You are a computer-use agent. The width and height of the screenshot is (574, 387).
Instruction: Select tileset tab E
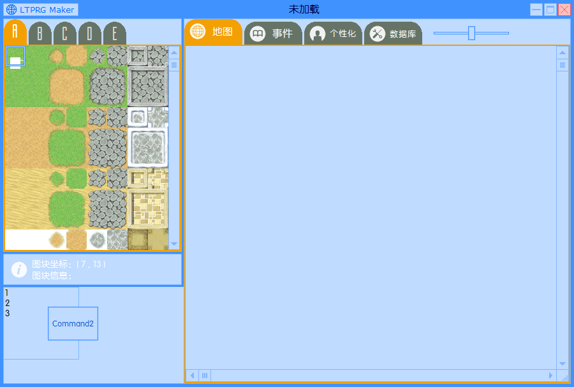[115, 34]
